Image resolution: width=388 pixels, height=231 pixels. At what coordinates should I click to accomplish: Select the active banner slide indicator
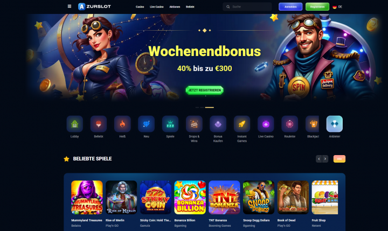point(209,107)
